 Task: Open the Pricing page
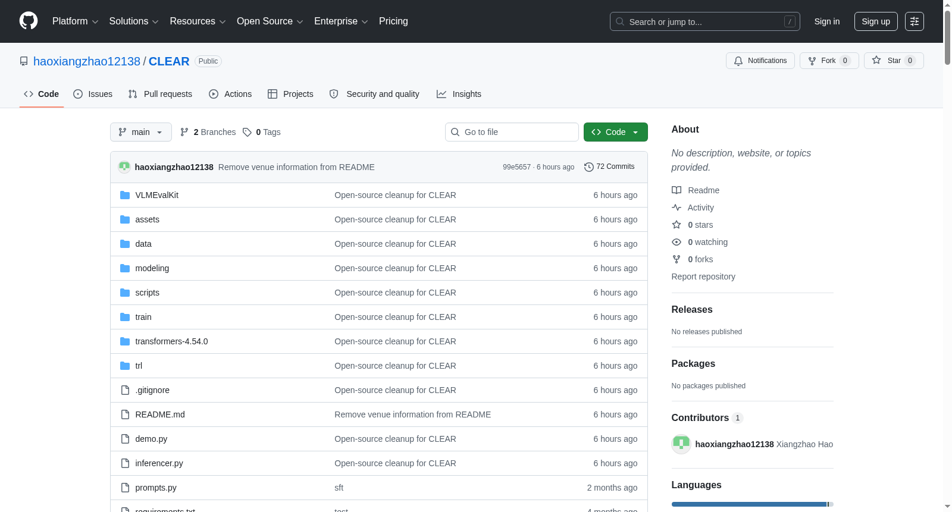pos(393,21)
